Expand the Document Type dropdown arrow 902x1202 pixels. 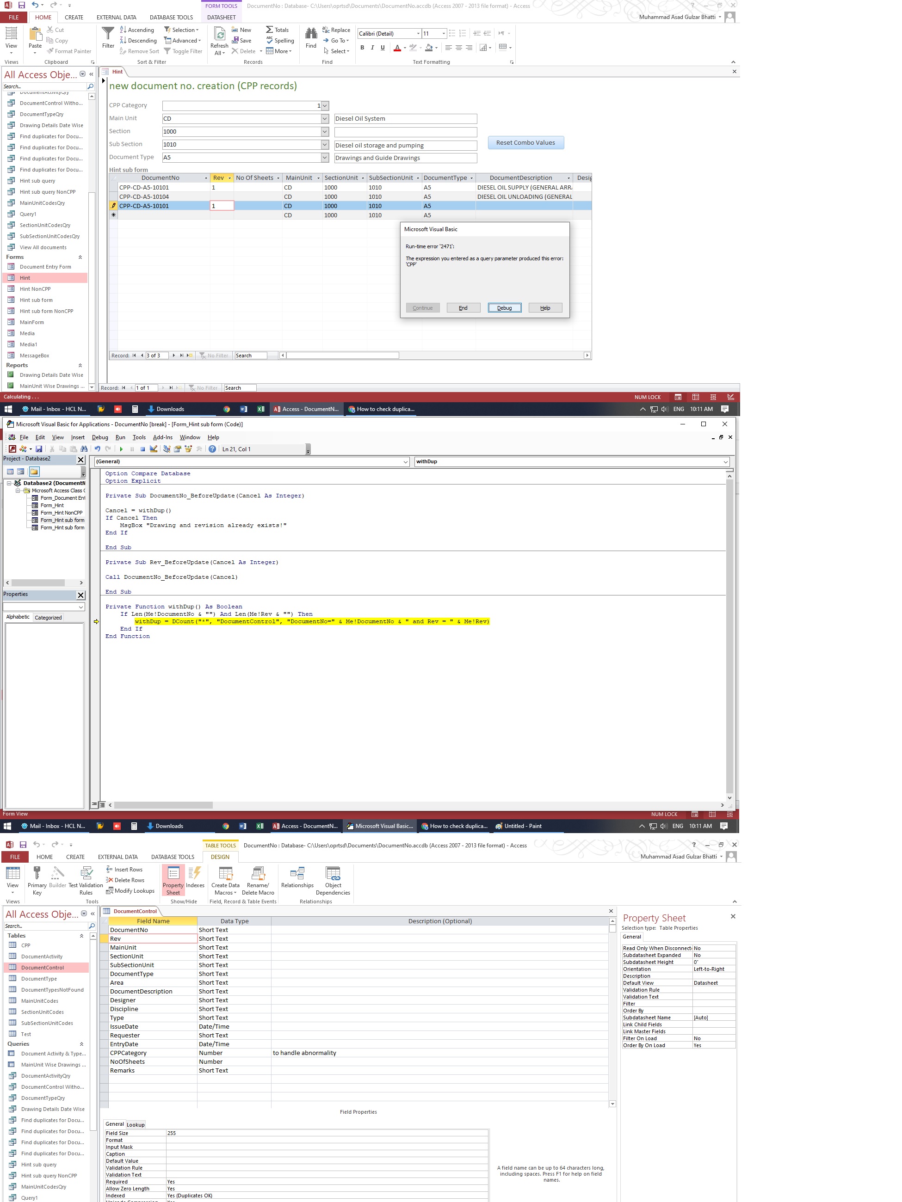[325, 158]
